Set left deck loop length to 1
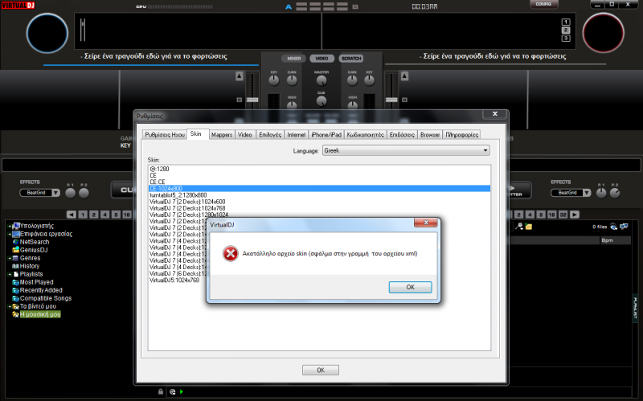This screenshot has width=643, height=401. point(83,215)
